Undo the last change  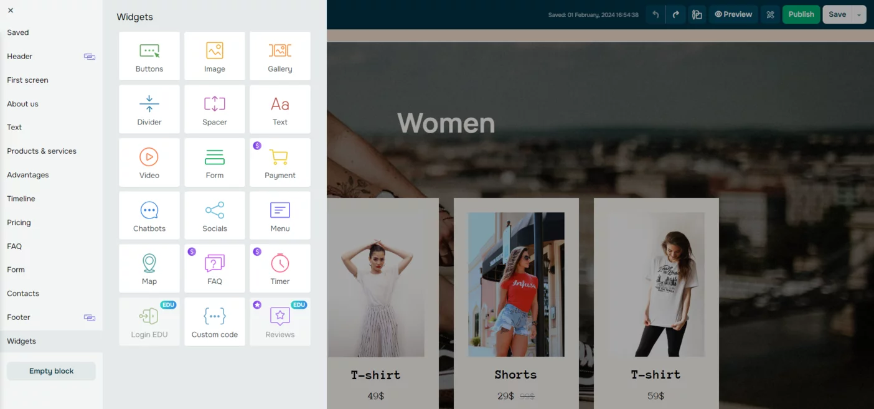tap(654, 14)
